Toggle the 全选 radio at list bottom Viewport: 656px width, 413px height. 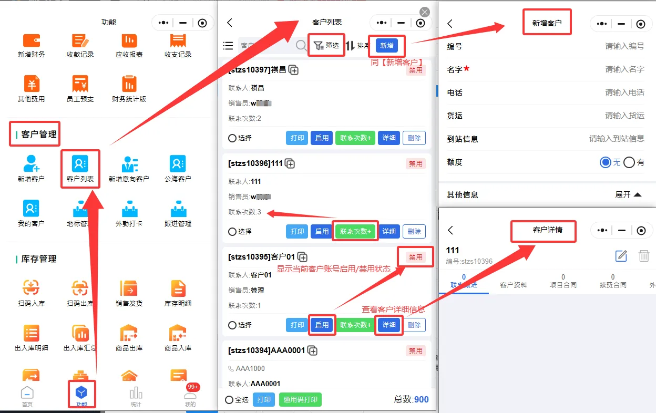click(229, 400)
